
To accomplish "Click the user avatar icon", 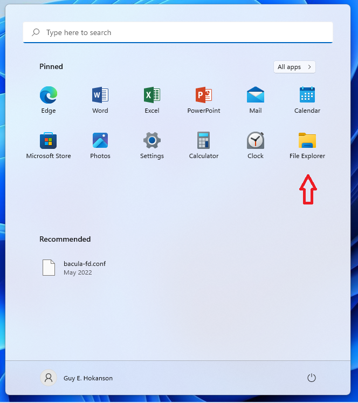I will click(x=49, y=378).
